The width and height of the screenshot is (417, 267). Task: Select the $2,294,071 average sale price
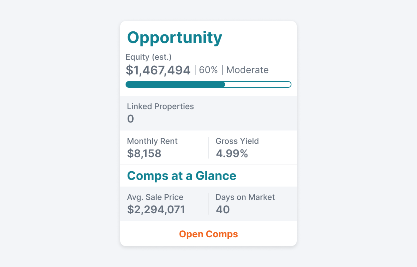pyautogui.click(x=156, y=210)
